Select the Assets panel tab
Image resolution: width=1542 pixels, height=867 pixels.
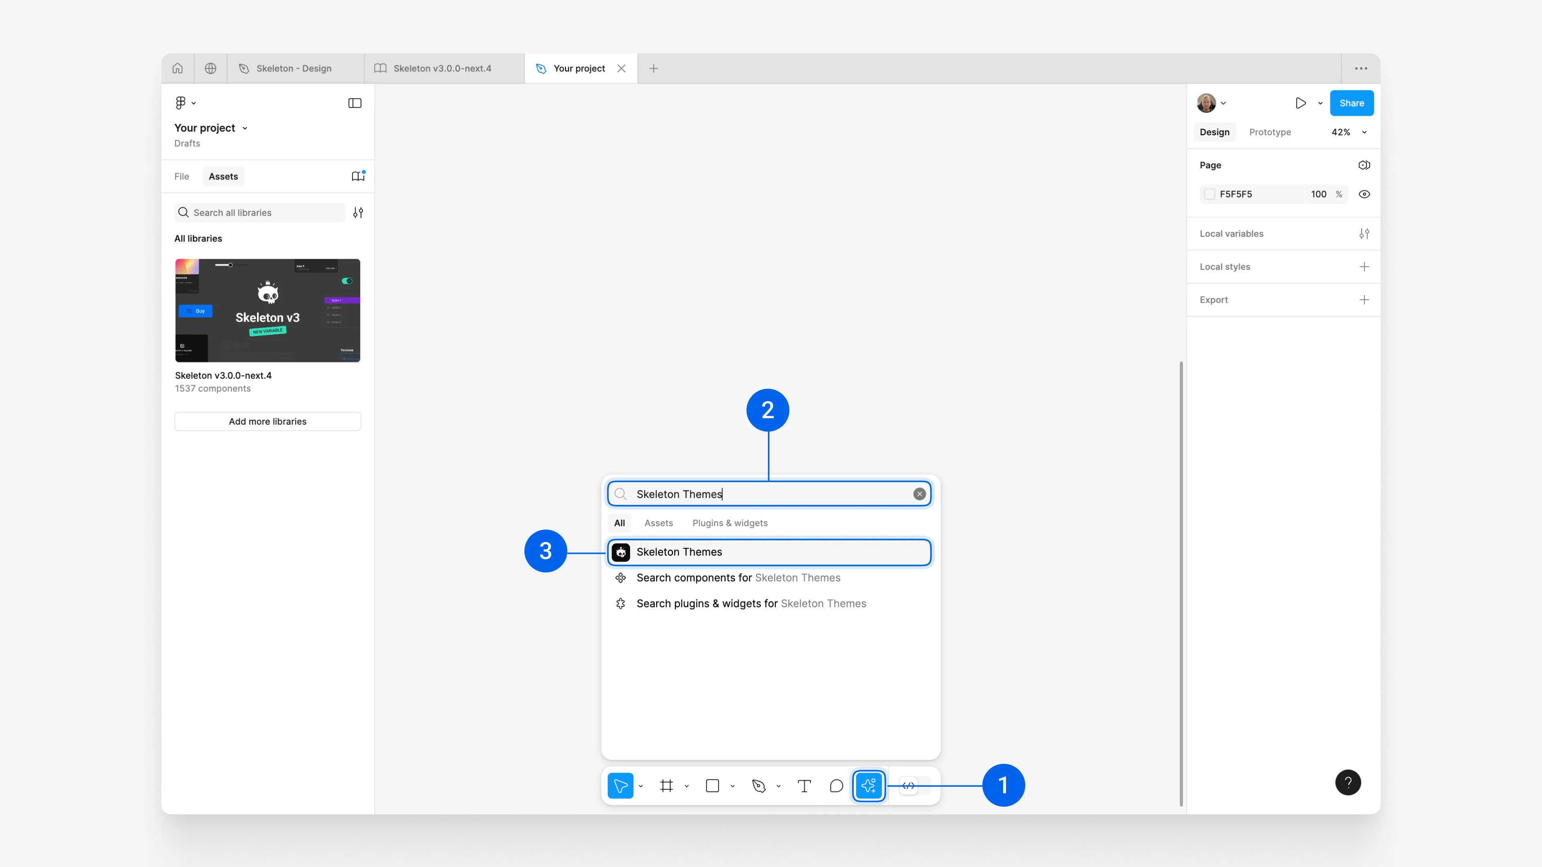point(223,176)
